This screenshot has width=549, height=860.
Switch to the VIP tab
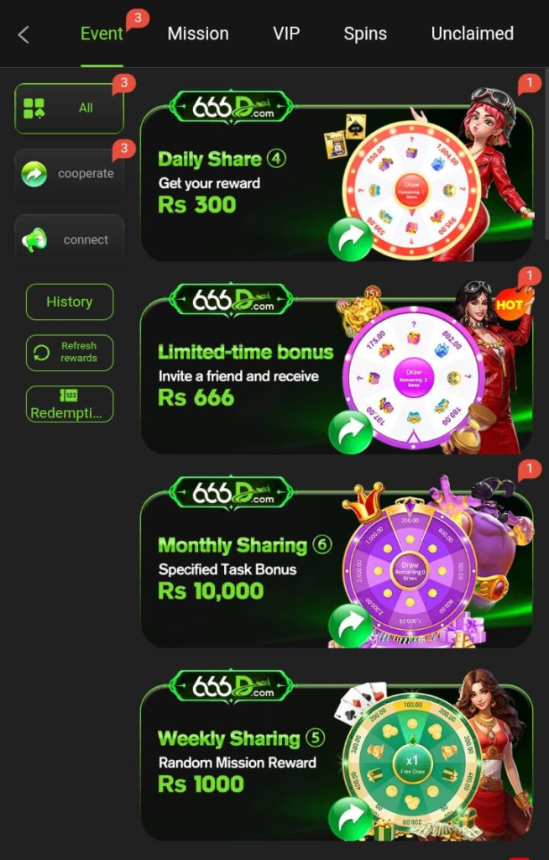tap(286, 34)
